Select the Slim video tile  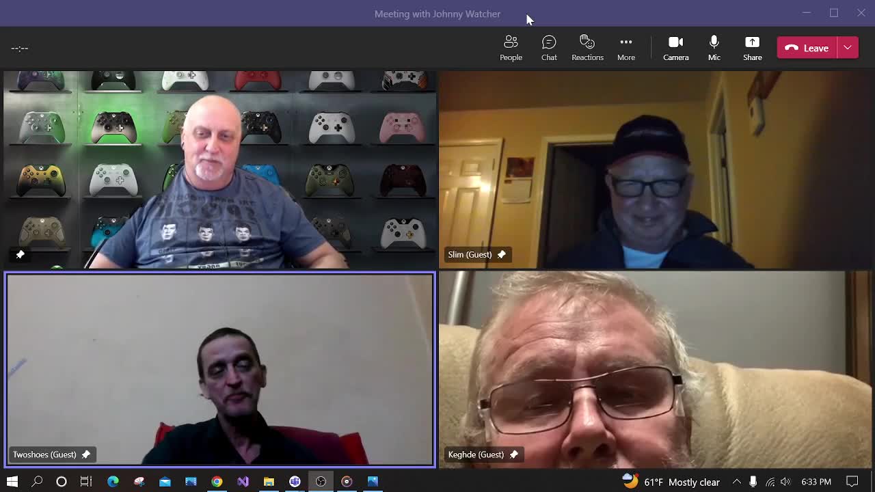click(656, 169)
